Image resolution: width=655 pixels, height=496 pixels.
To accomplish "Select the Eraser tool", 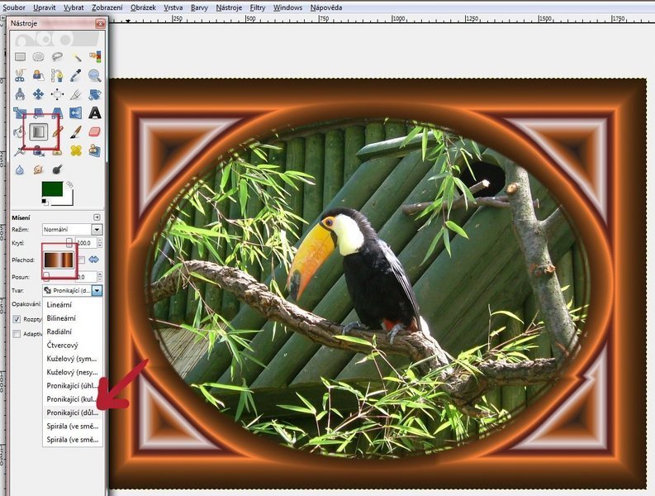I will pos(95,131).
